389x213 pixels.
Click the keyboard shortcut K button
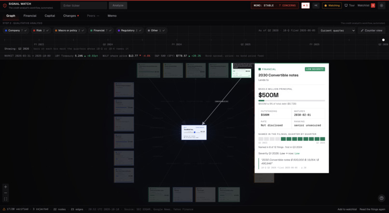[316, 5]
